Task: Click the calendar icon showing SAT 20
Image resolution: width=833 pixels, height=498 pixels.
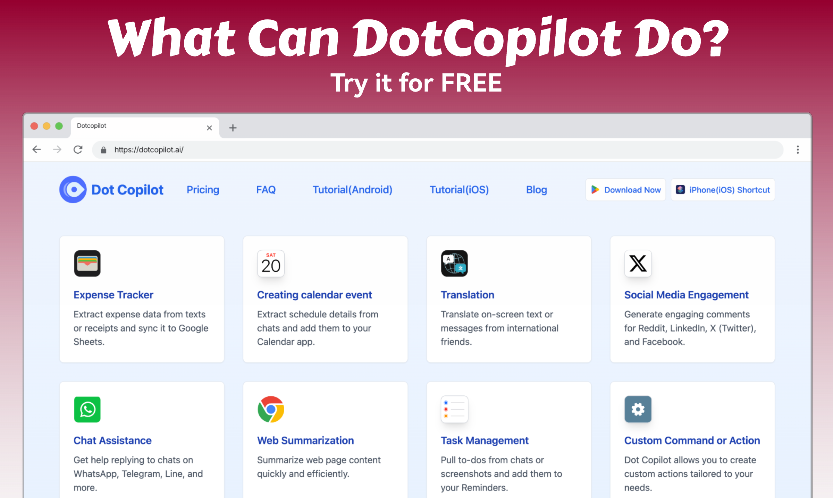Action: click(x=271, y=264)
